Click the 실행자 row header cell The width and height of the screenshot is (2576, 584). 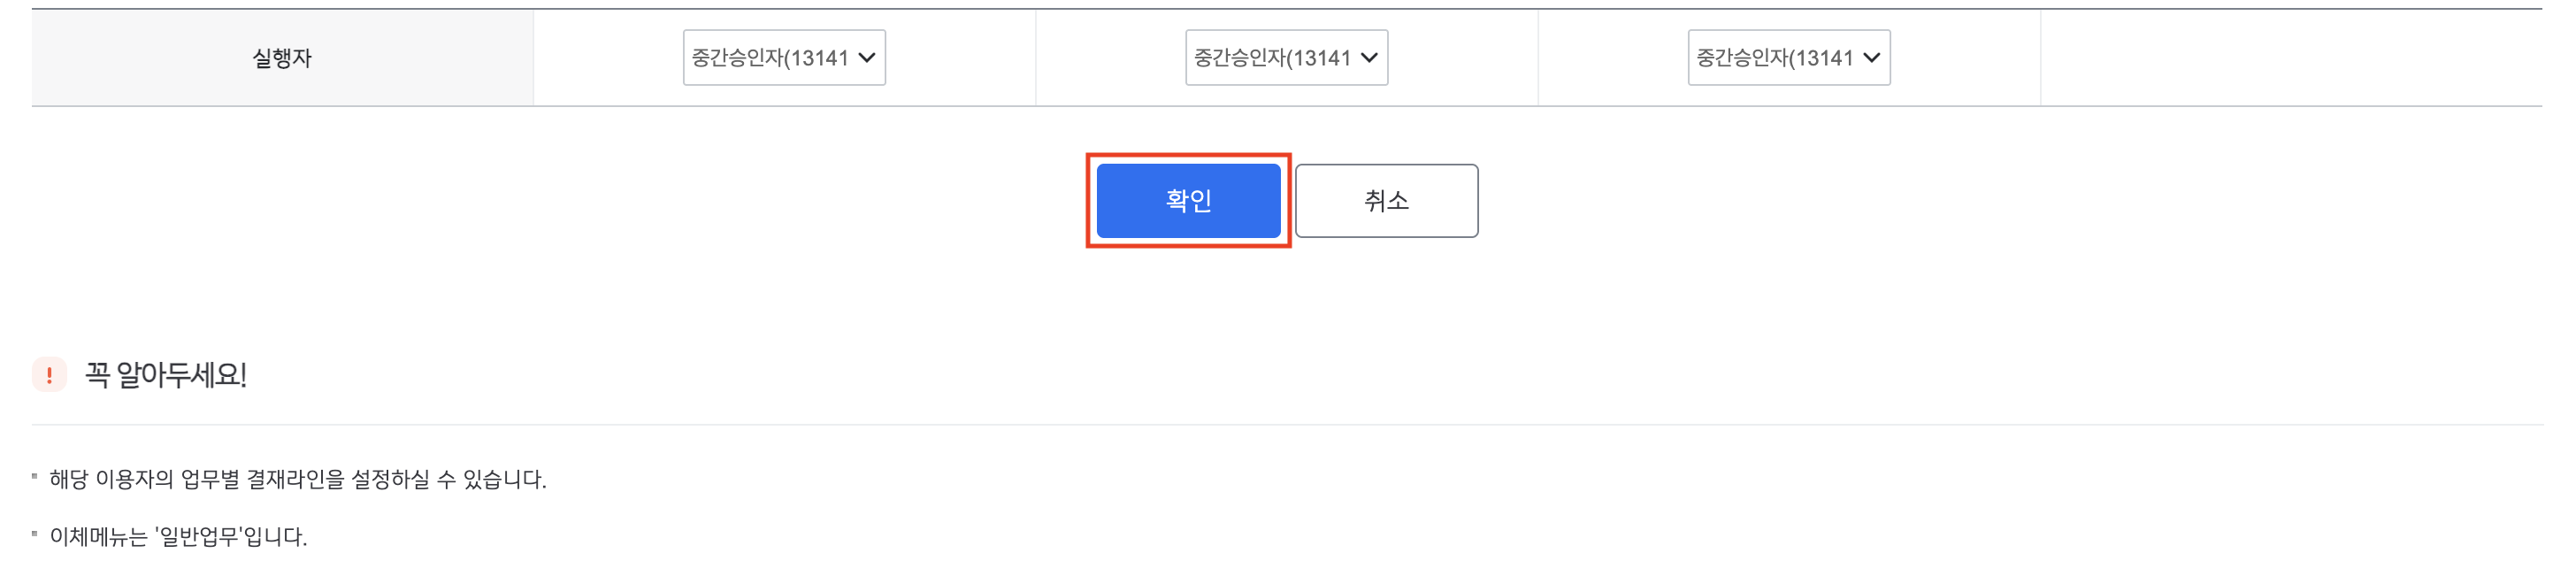point(282,58)
